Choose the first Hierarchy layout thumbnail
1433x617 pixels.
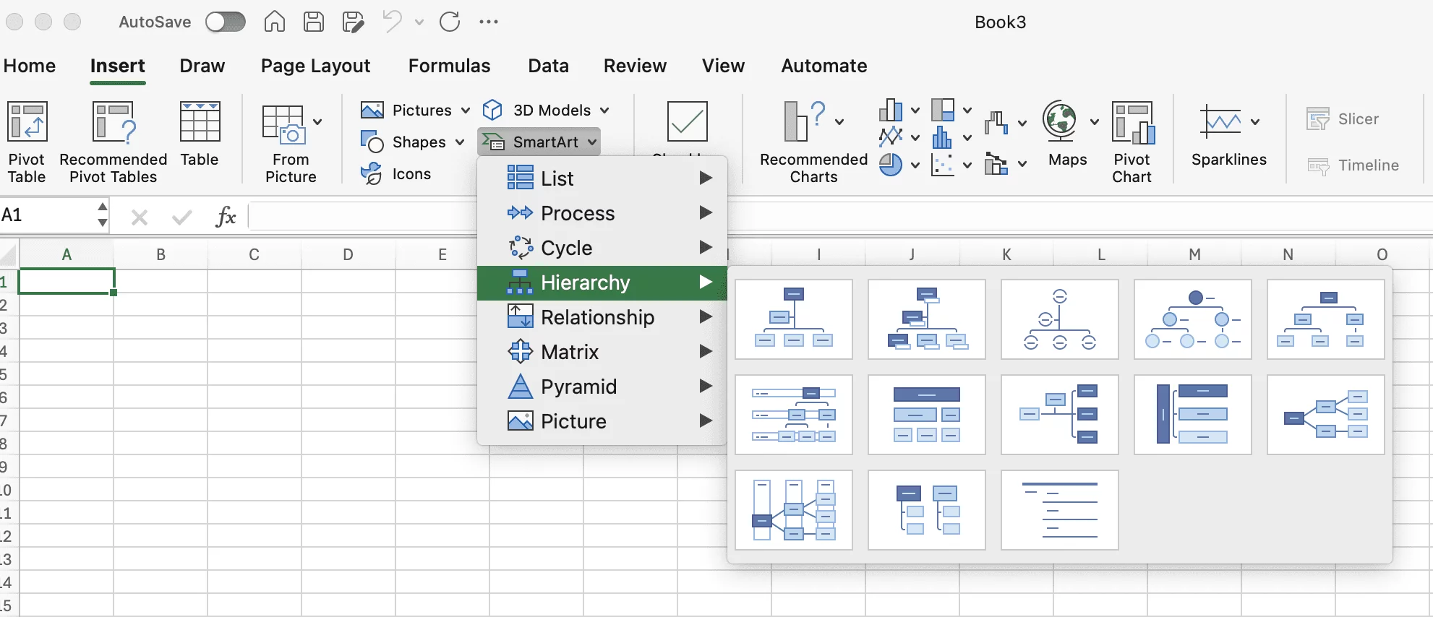(x=793, y=319)
